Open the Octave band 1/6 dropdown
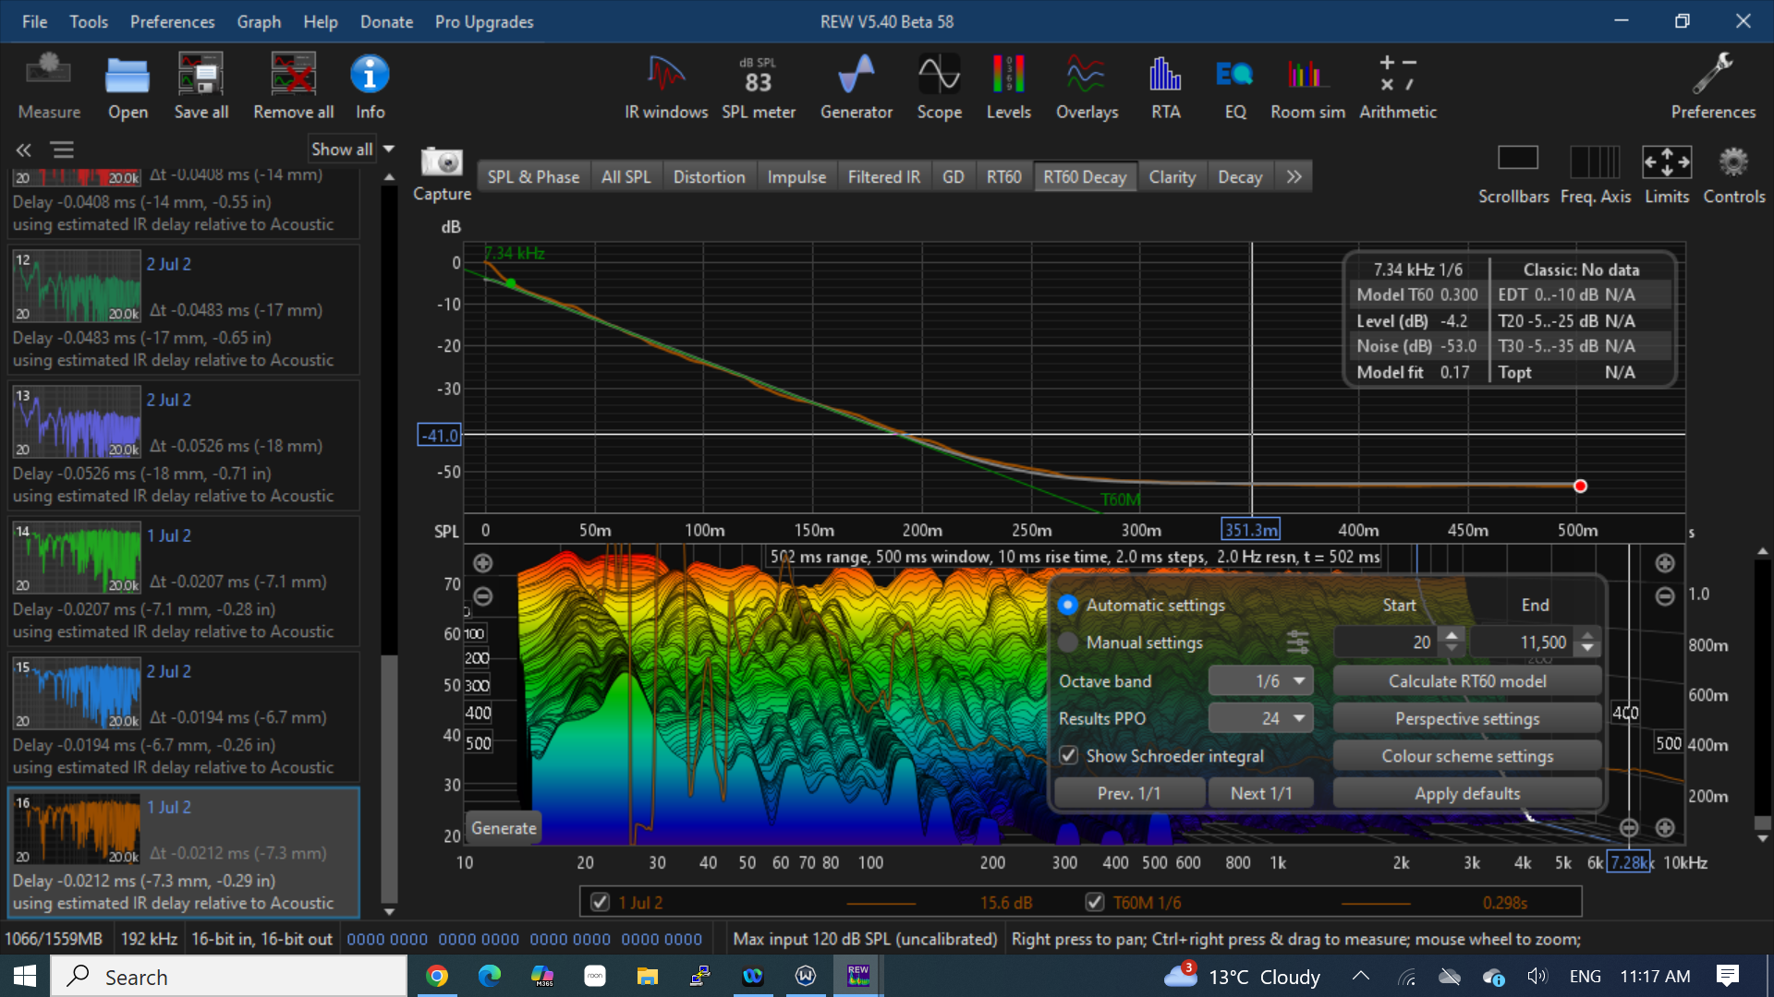Screen dimensions: 1774x997 [x=1261, y=681]
